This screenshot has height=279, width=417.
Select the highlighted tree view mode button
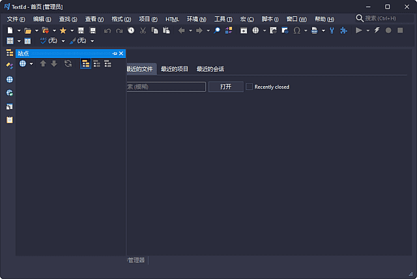click(x=85, y=64)
